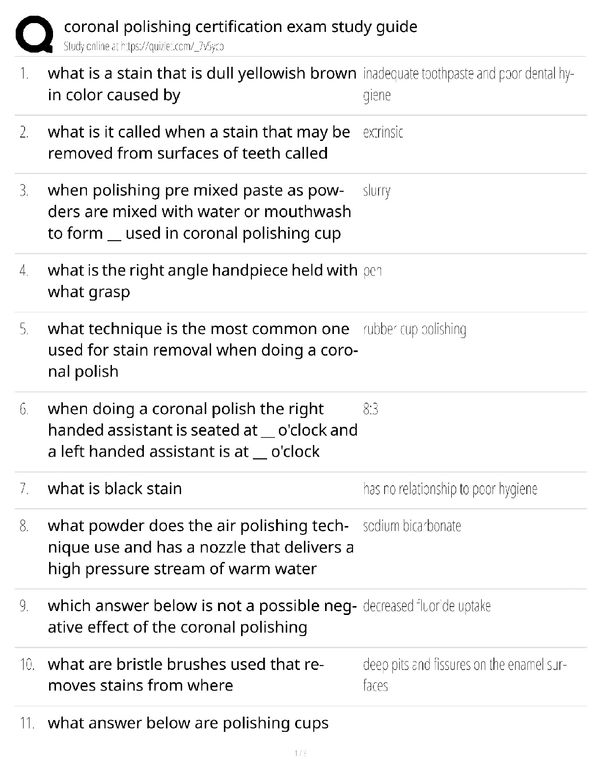This screenshot has width=601, height=778.
Task: Click the answer 'has no relationship to poor hygiene'
Action: click(450, 489)
